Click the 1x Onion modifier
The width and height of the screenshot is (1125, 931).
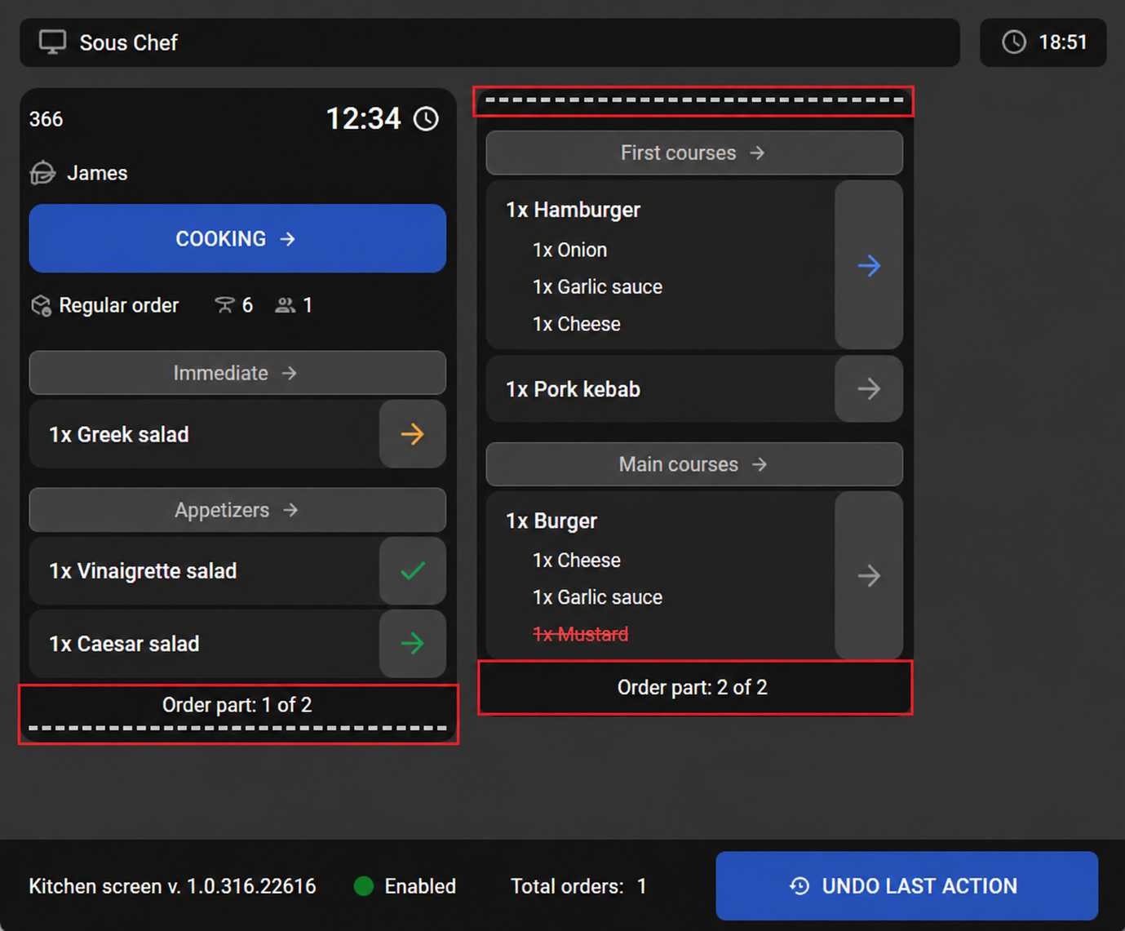569,250
